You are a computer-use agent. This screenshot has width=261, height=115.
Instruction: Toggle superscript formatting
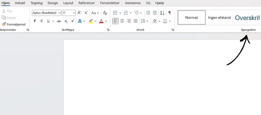(x=73, y=21)
